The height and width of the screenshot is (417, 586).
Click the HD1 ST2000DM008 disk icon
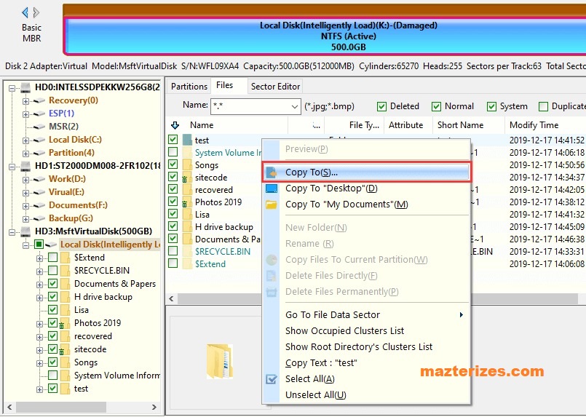25,166
